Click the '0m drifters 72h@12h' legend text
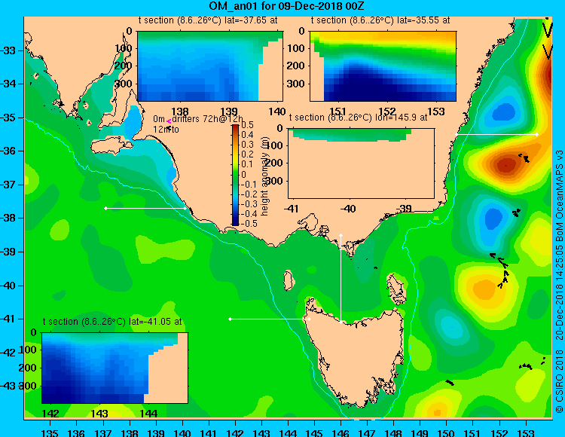Image resolution: width=565 pixels, height=437 pixels. point(198,119)
